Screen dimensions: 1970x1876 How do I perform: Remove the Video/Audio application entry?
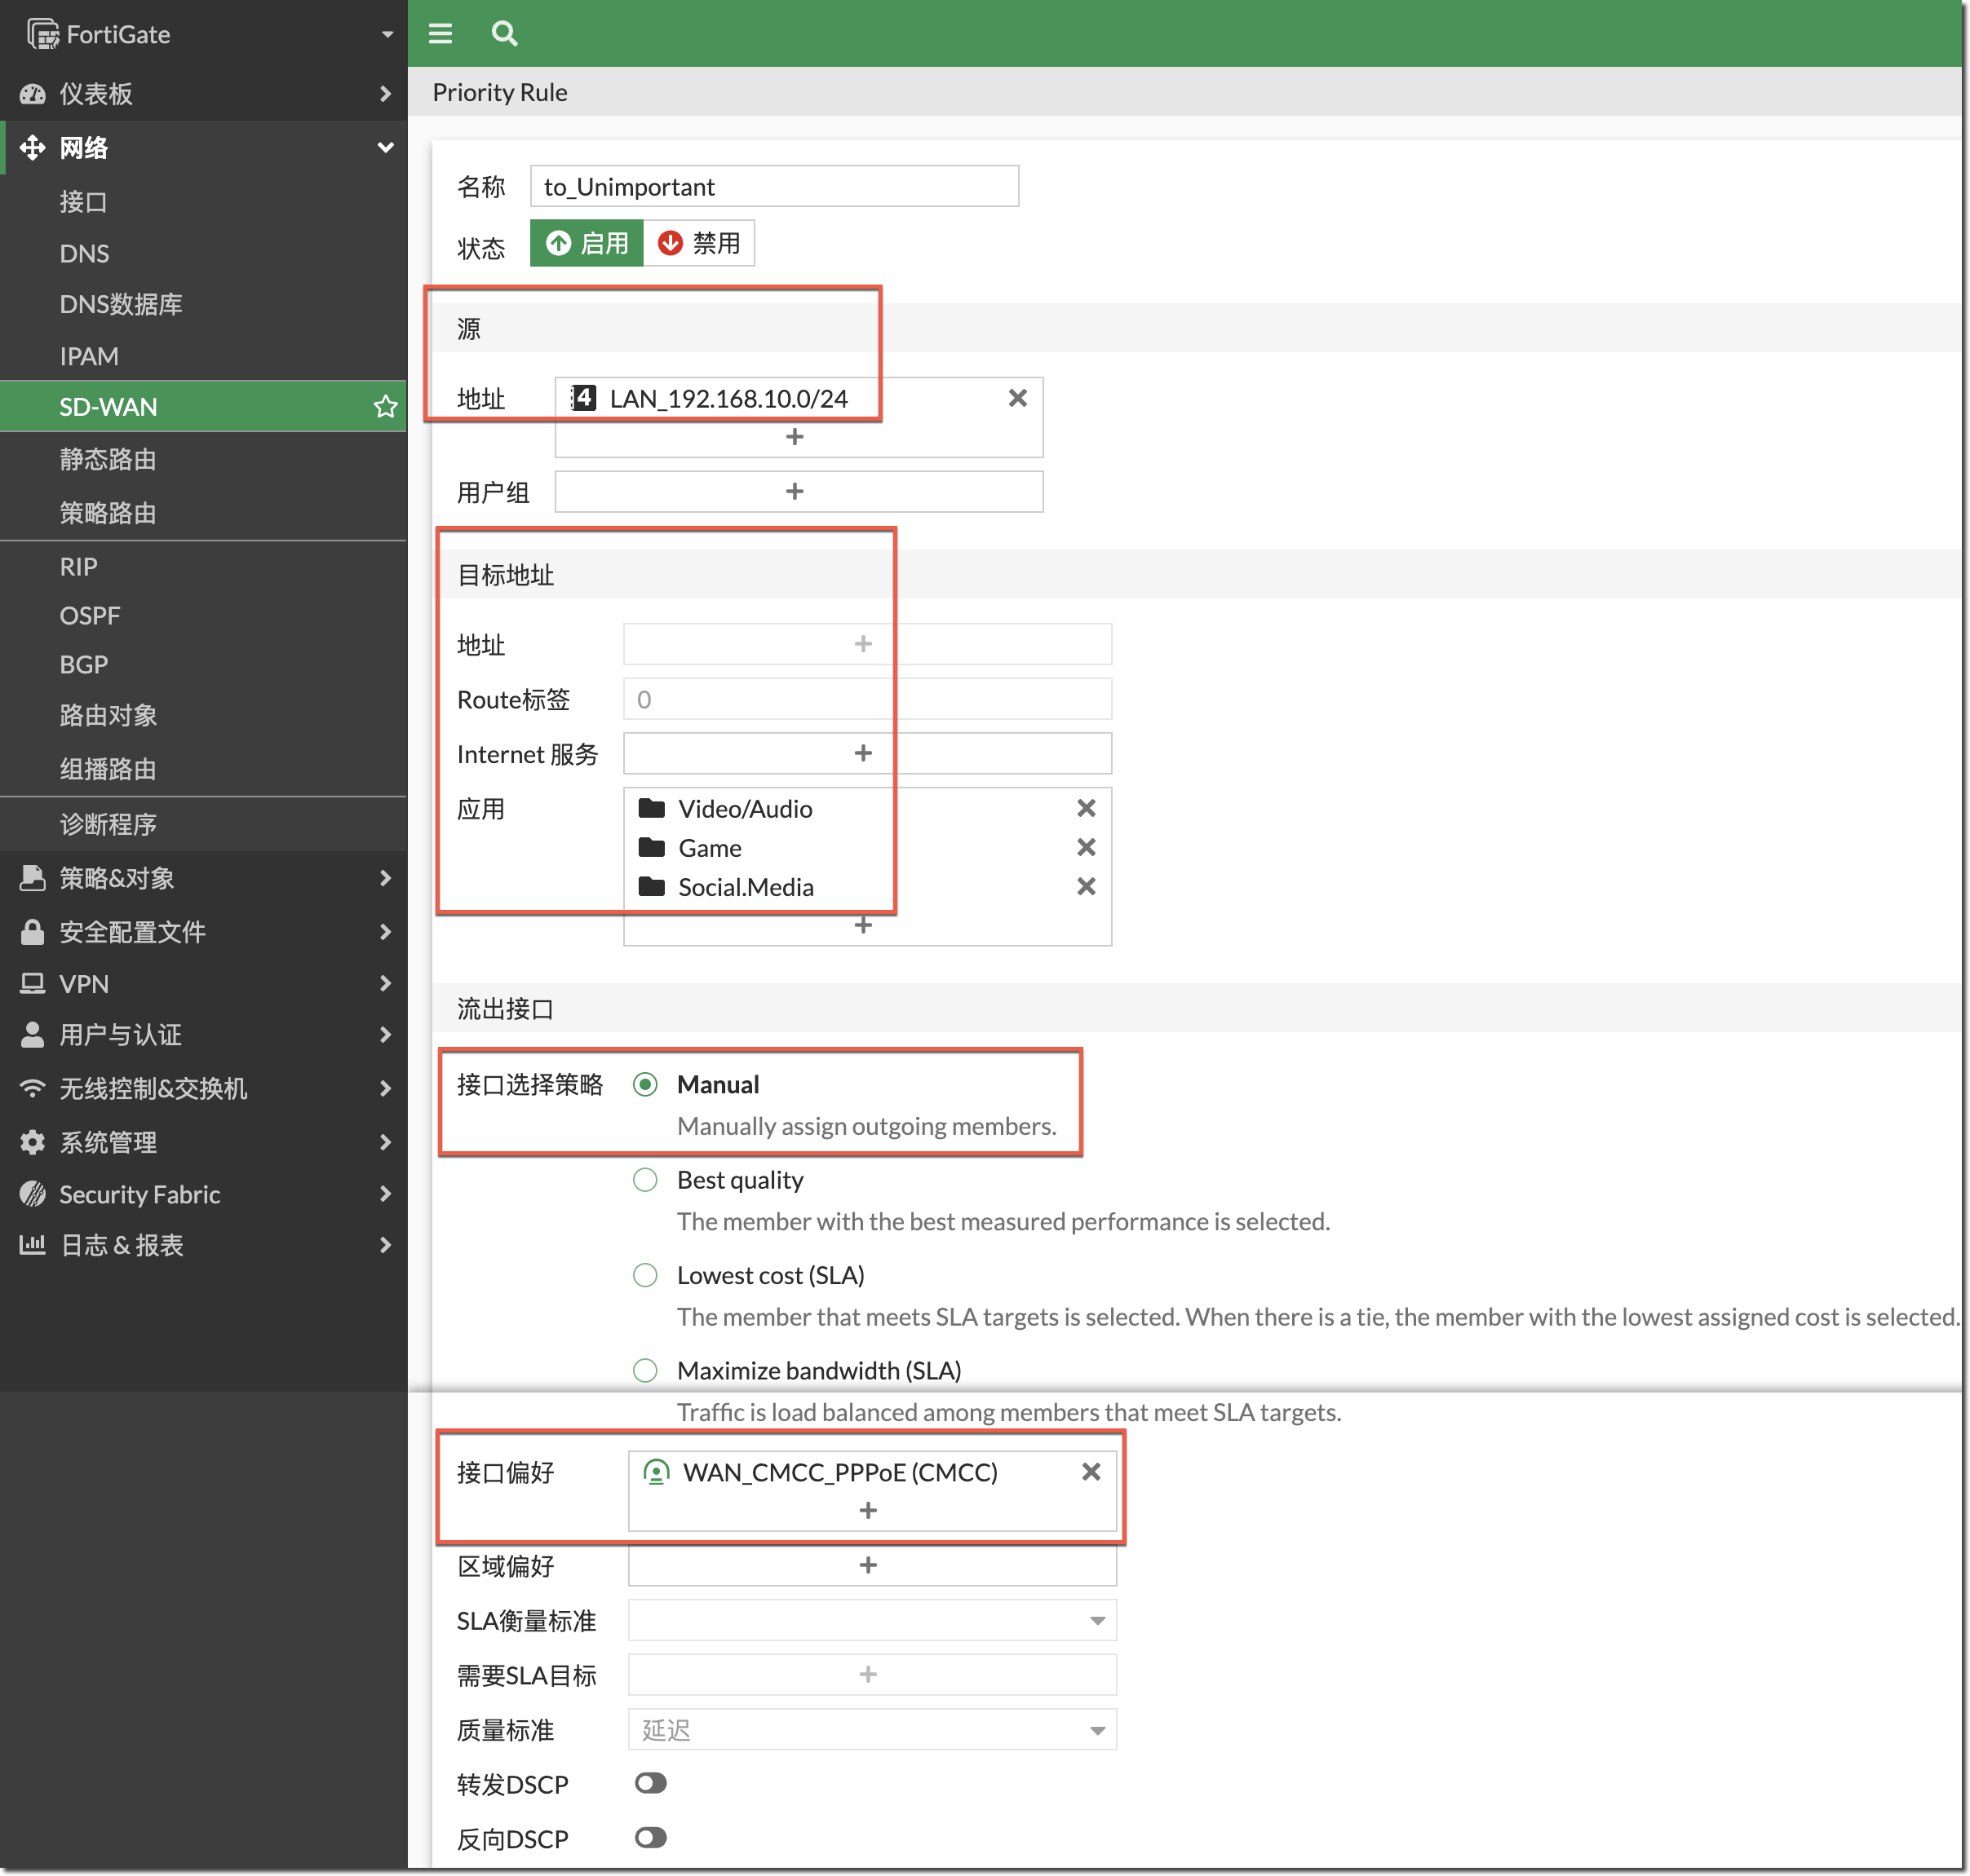[1086, 808]
